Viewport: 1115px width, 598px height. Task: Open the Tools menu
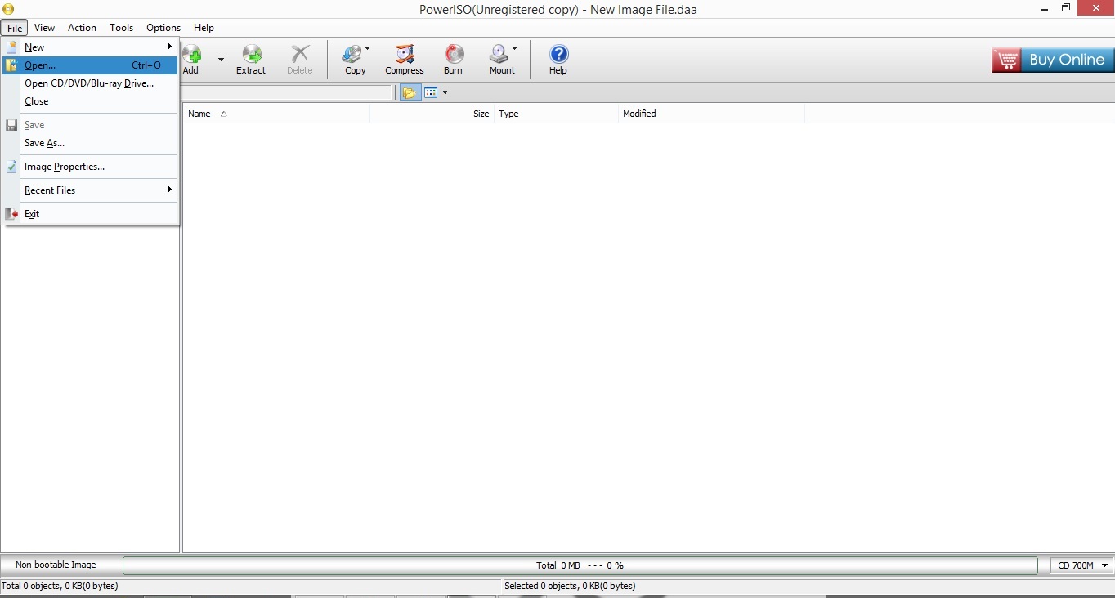click(122, 28)
